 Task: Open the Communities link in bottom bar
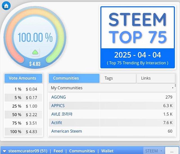(82, 151)
